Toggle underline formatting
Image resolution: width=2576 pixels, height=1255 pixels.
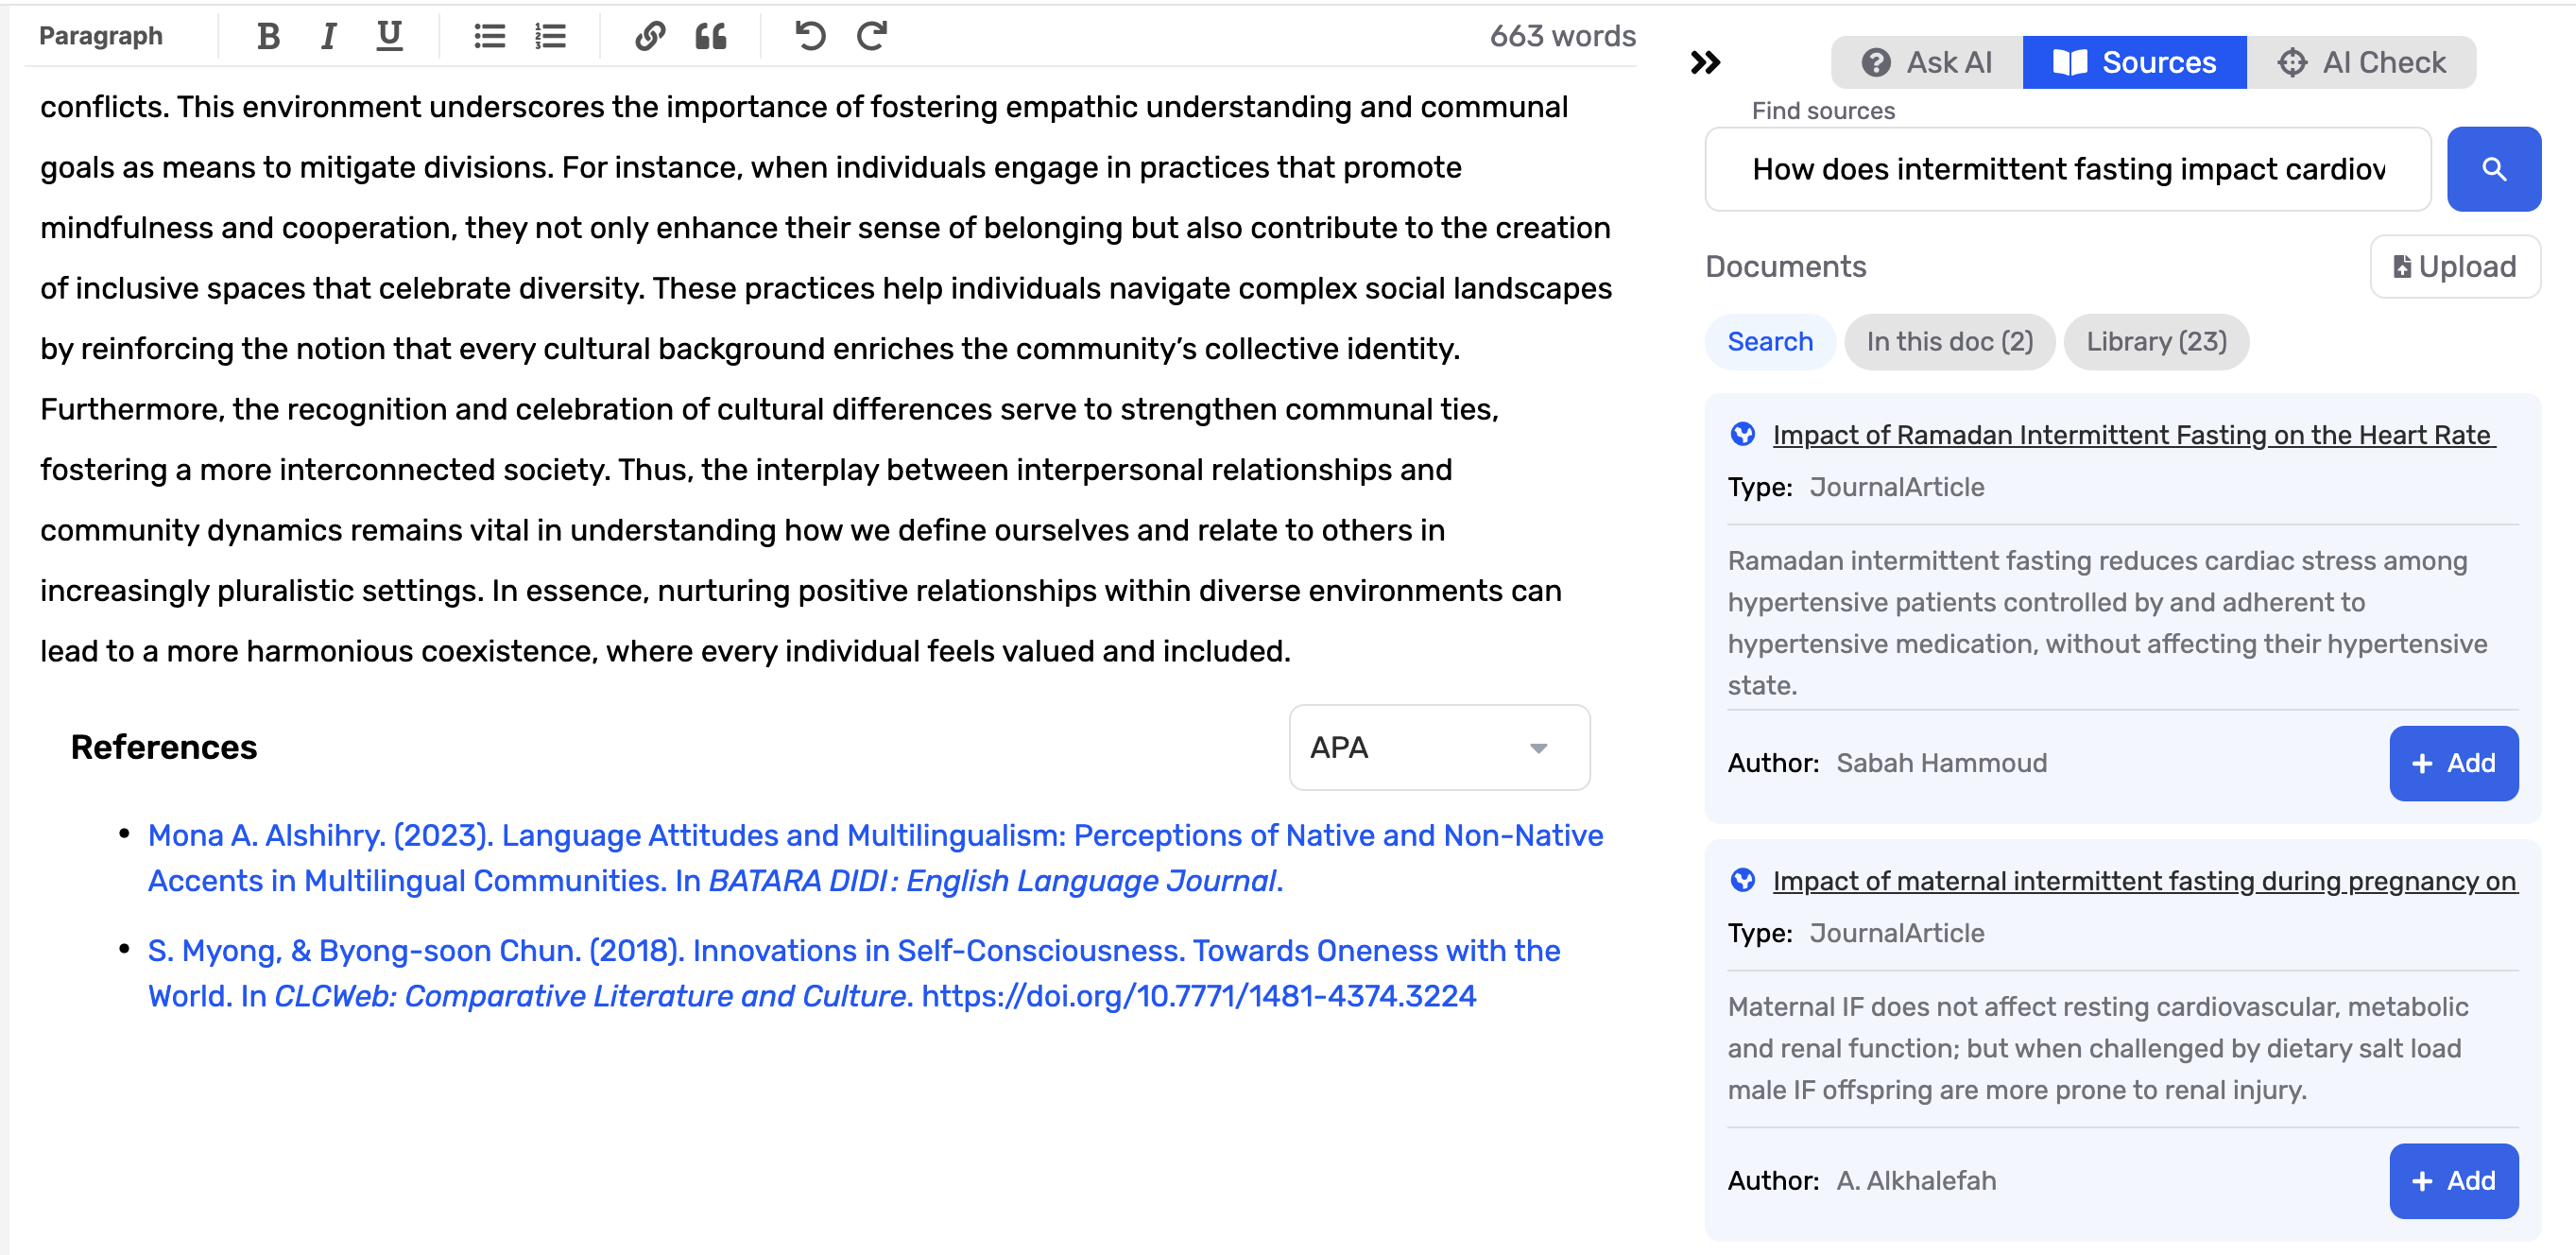[389, 36]
